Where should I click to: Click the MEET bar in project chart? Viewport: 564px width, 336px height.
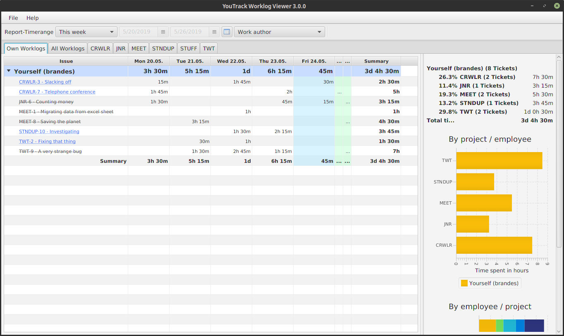tap(484, 203)
